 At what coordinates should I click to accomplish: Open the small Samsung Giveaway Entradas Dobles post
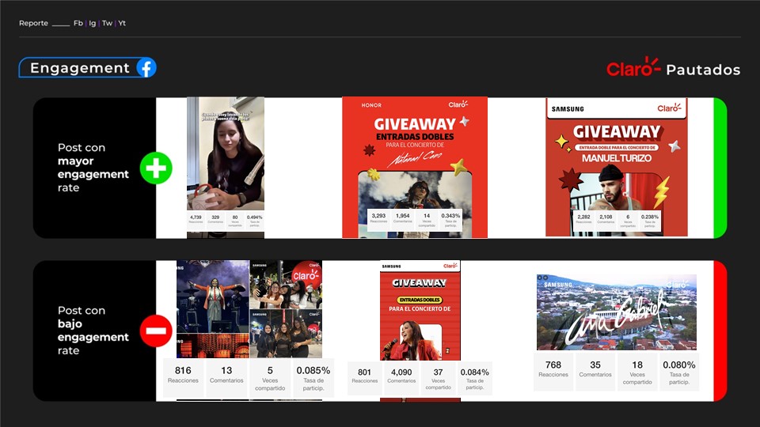pos(420,310)
